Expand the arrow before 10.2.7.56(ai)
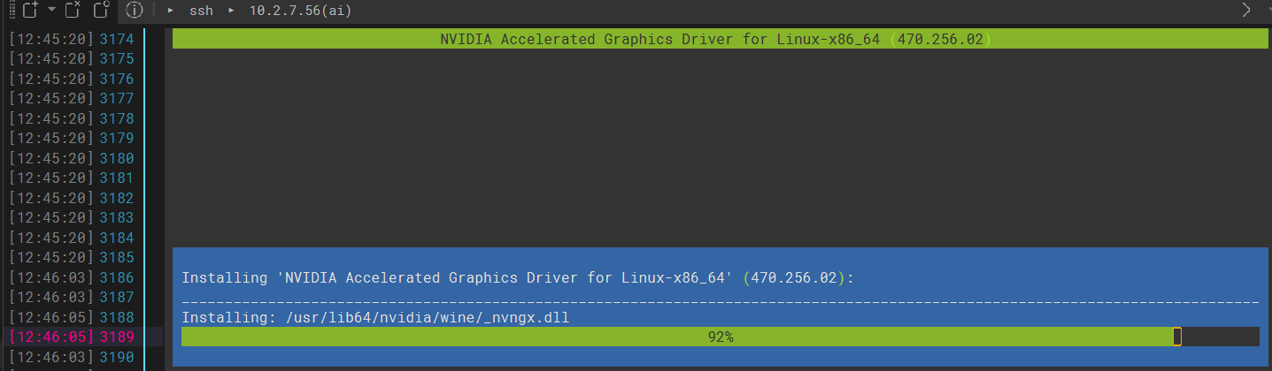Image resolution: width=1272 pixels, height=371 pixels. coord(231,11)
